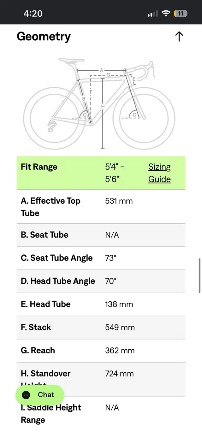Tap the 4:20 clock in status bar
202x437 pixels.
click(x=33, y=14)
